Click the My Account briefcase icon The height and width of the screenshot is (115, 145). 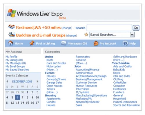96,43
